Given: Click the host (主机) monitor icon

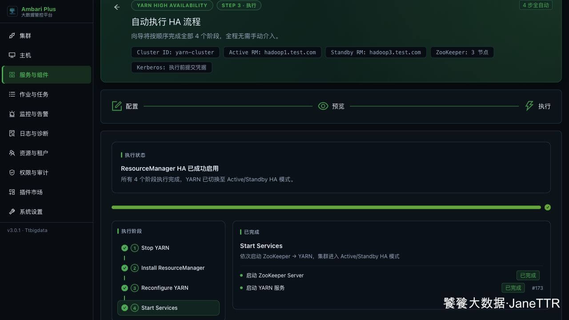Looking at the screenshot, I should tap(12, 55).
